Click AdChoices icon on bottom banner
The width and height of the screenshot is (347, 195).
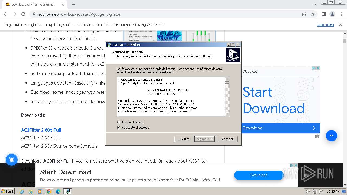tap(291, 165)
